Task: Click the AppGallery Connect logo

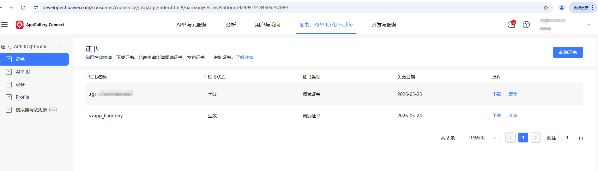Action: pos(40,25)
